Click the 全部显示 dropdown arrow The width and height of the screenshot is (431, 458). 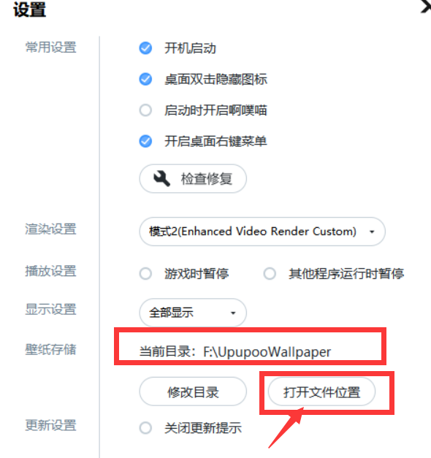click(233, 313)
